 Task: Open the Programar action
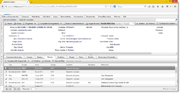point(28,24)
